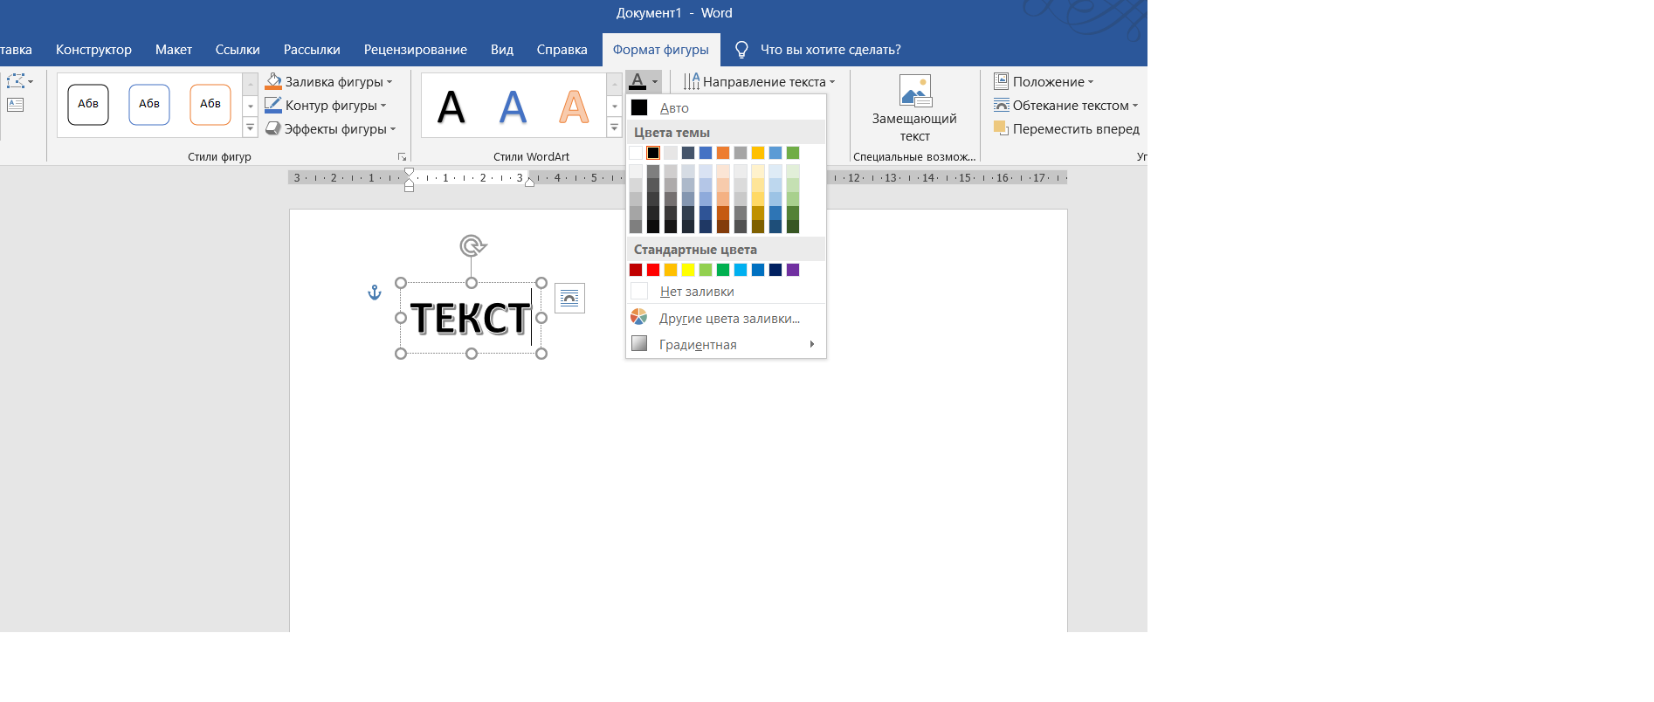
Task: Click the color wheel icon for other fill colors
Action: [639, 317]
